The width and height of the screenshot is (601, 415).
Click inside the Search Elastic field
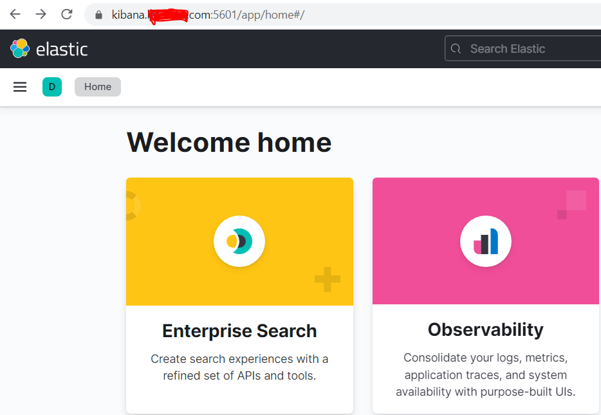point(522,48)
